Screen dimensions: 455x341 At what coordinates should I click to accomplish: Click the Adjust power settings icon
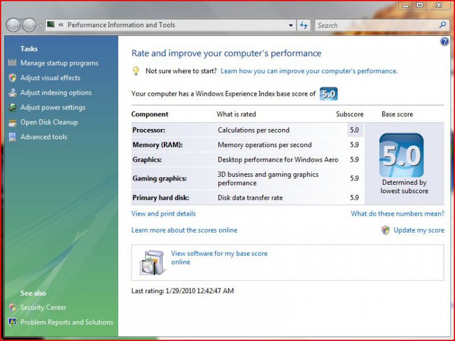pos(12,107)
